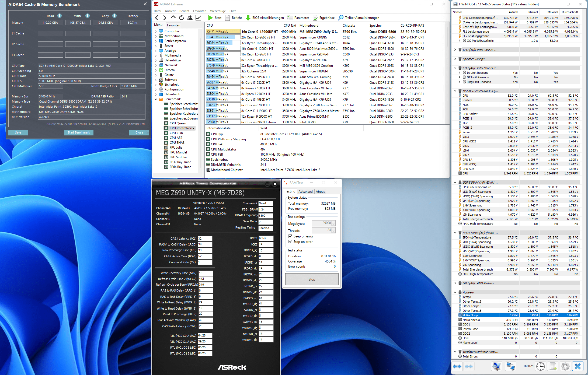Uncheck Stop on error checkbox
Viewport: 588px width, 375px height.
290,242
